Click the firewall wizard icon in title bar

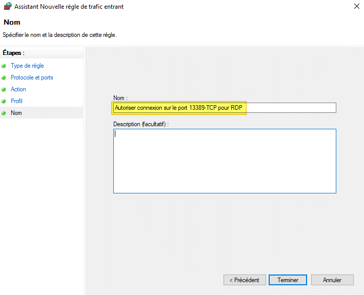click(x=7, y=7)
